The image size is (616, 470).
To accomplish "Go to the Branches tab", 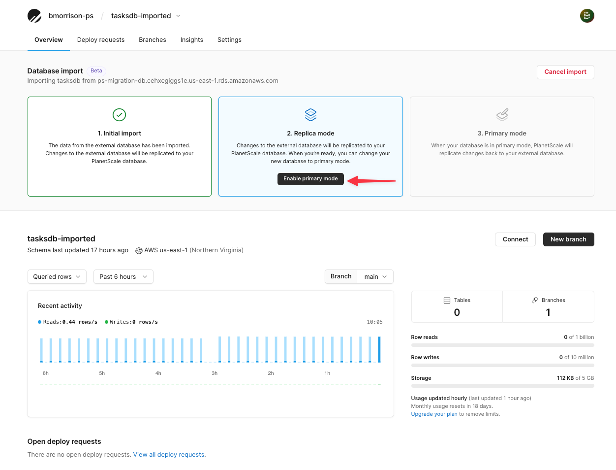I will pos(153,40).
